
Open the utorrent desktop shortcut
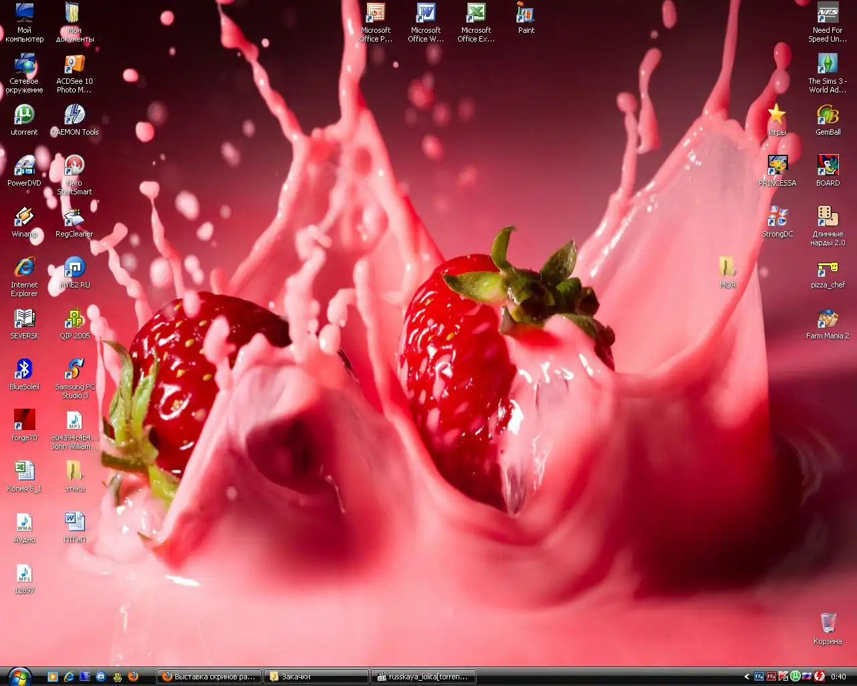point(24,116)
